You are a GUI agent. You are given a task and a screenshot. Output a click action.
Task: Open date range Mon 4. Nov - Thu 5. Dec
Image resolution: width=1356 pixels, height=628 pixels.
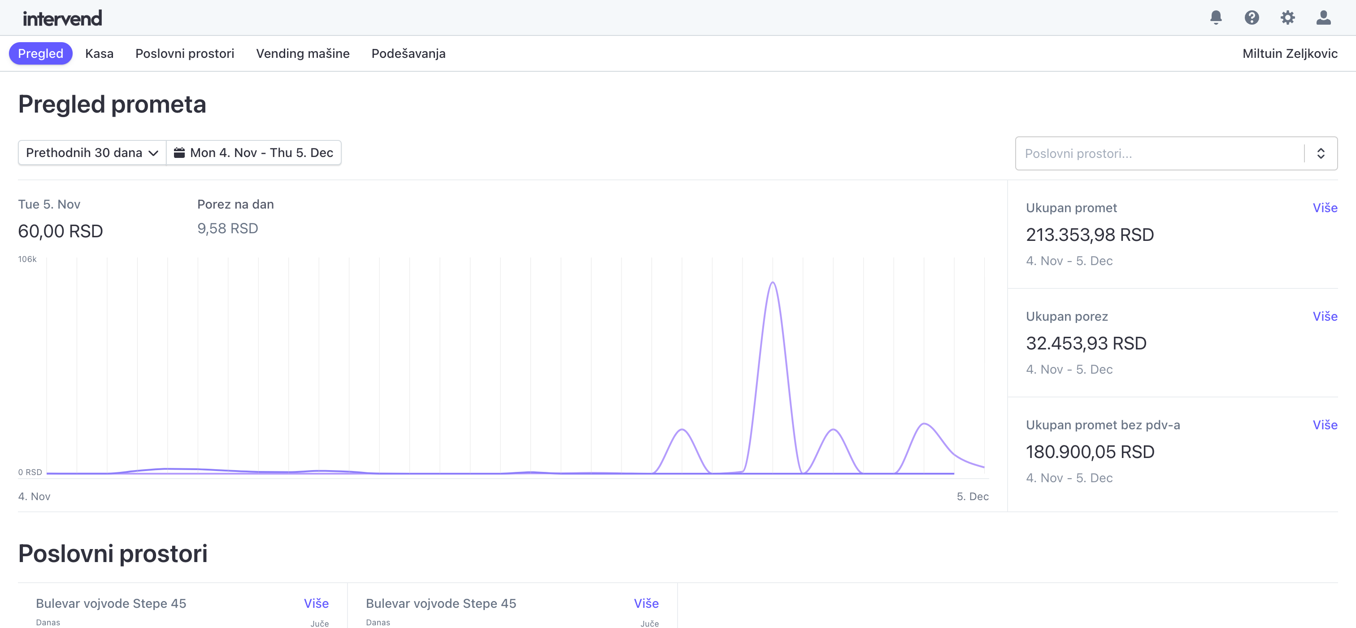tap(261, 153)
